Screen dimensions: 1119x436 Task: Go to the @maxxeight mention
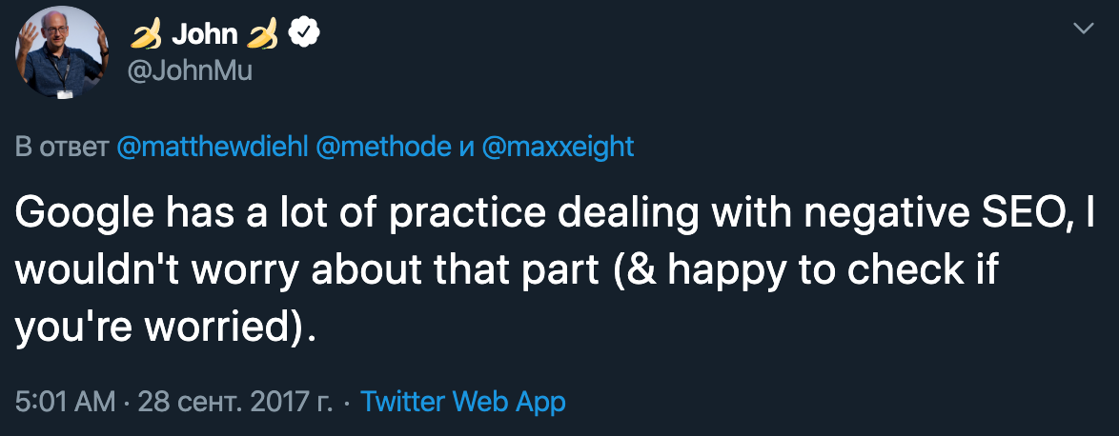558,148
